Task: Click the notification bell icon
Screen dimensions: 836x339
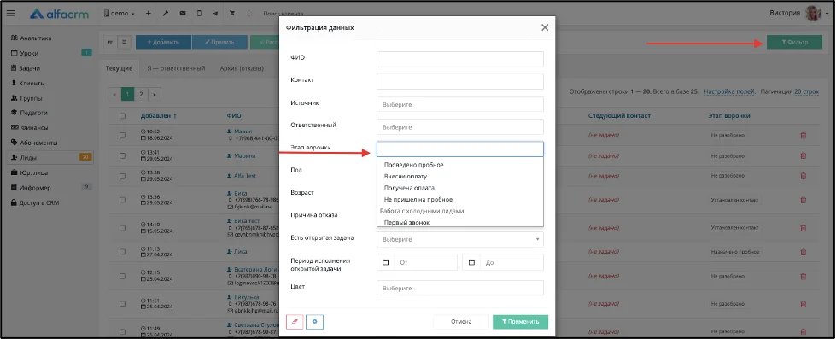Action: coord(249,14)
